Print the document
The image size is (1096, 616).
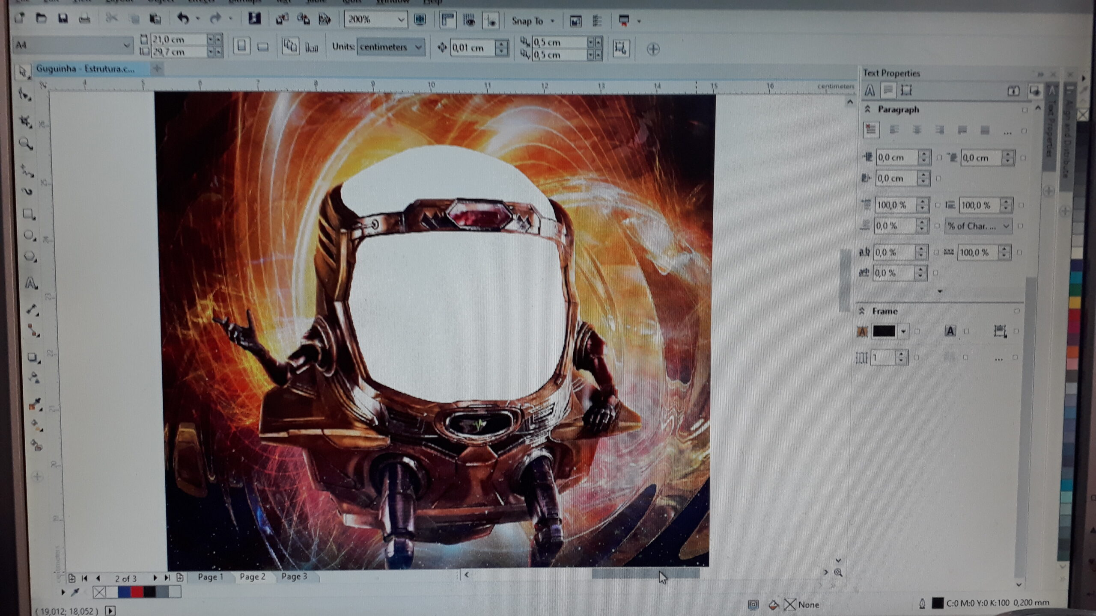click(84, 19)
